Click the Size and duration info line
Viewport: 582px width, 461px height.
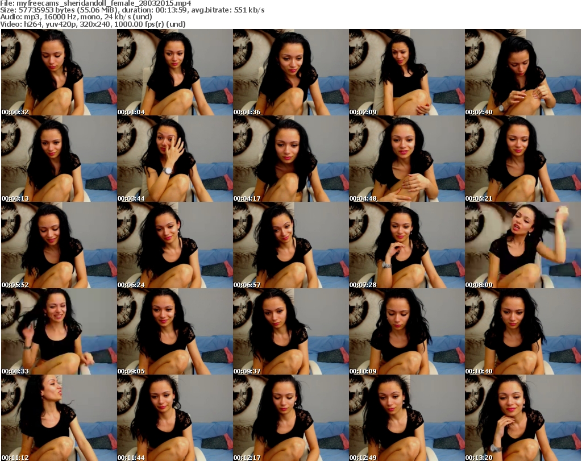click(x=132, y=10)
